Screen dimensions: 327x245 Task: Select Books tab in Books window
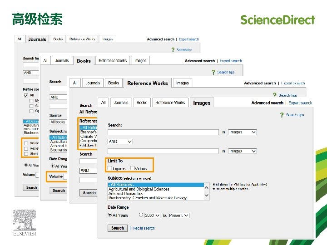coord(84,61)
